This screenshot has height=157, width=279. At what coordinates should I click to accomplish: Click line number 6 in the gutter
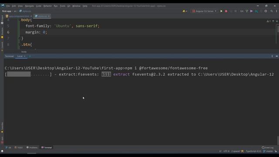[x=8, y=32]
